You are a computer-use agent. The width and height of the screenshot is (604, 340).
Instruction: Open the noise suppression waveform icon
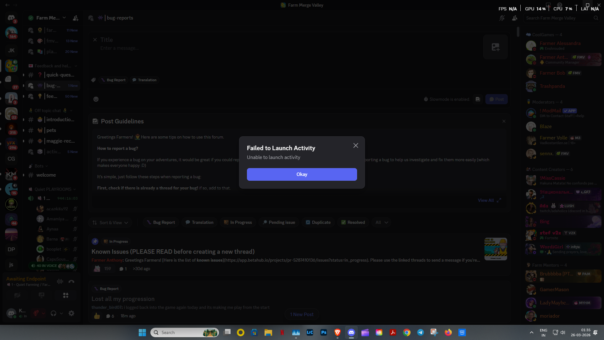click(60, 281)
